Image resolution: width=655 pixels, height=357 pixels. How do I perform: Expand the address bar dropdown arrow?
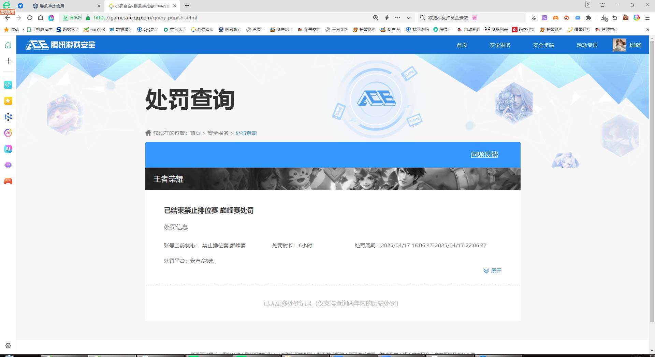click(x=408, y=18)
